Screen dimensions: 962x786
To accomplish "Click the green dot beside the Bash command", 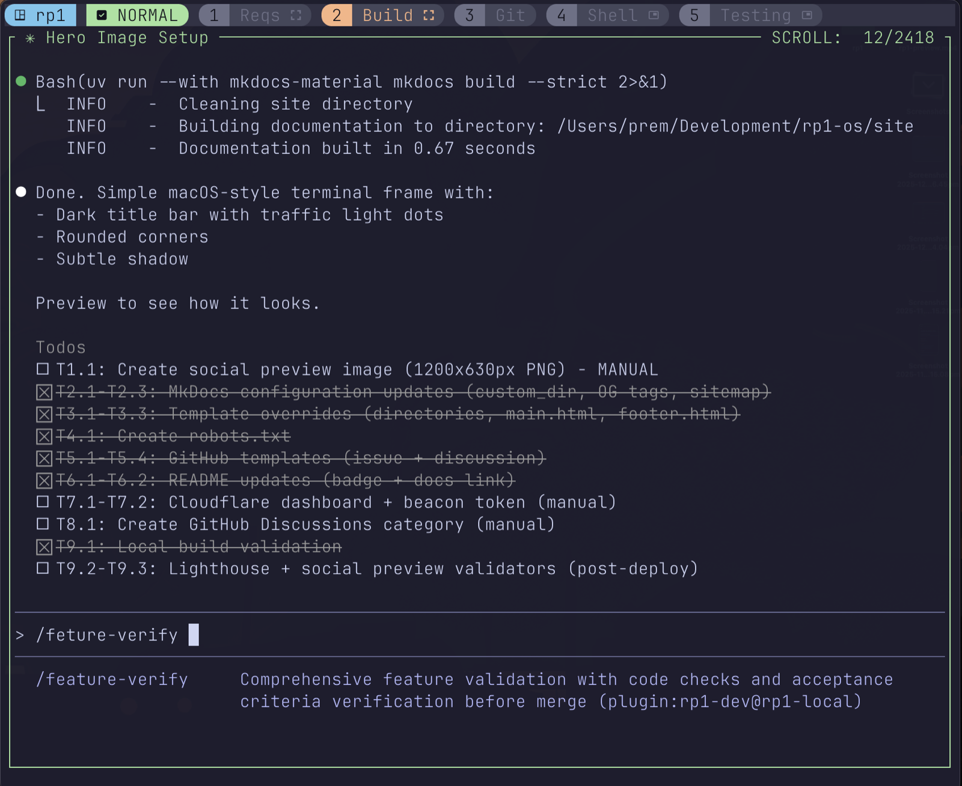I will point(20,81).
